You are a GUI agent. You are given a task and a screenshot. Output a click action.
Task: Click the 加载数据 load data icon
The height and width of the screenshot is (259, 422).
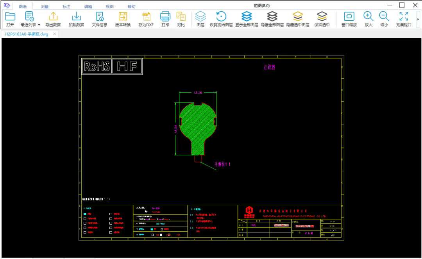76,19
